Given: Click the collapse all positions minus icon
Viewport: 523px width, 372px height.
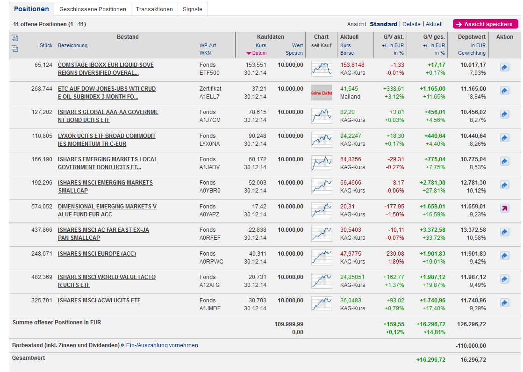Looking at the screenshot, I should pyautogui.click(x=15, y=48).
